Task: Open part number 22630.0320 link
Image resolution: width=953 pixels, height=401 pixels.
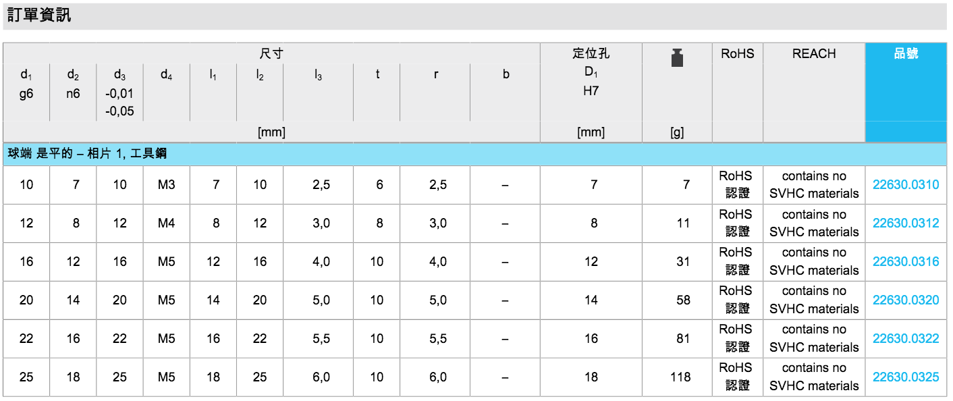Action: tap(905, 300)
